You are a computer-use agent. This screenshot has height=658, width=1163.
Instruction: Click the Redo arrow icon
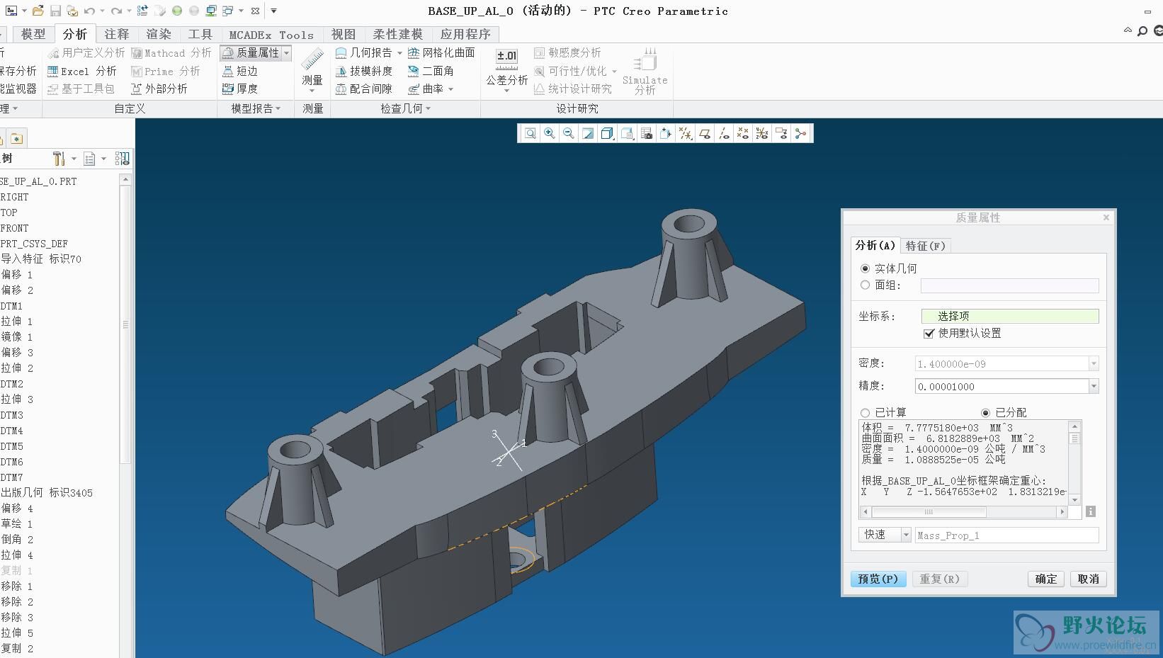[116, 11]
